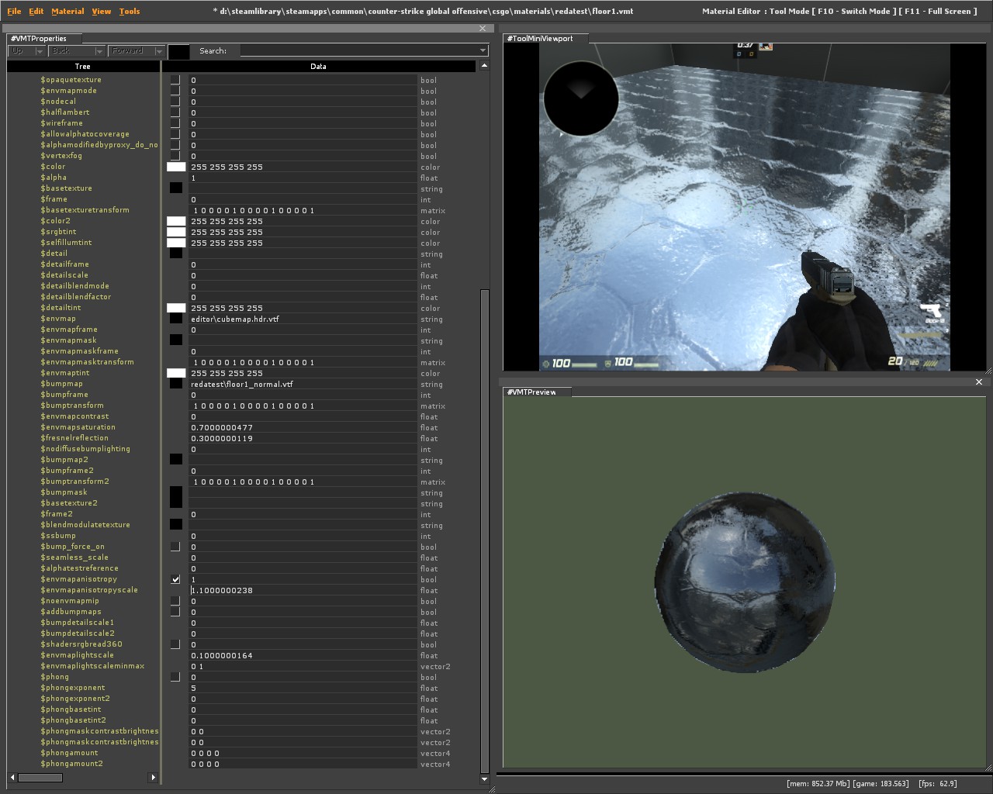This screenshot has width=993, height=794.
Task: Disable the $envmapanisotropy checkbox
Action: [x=175, y=579]
